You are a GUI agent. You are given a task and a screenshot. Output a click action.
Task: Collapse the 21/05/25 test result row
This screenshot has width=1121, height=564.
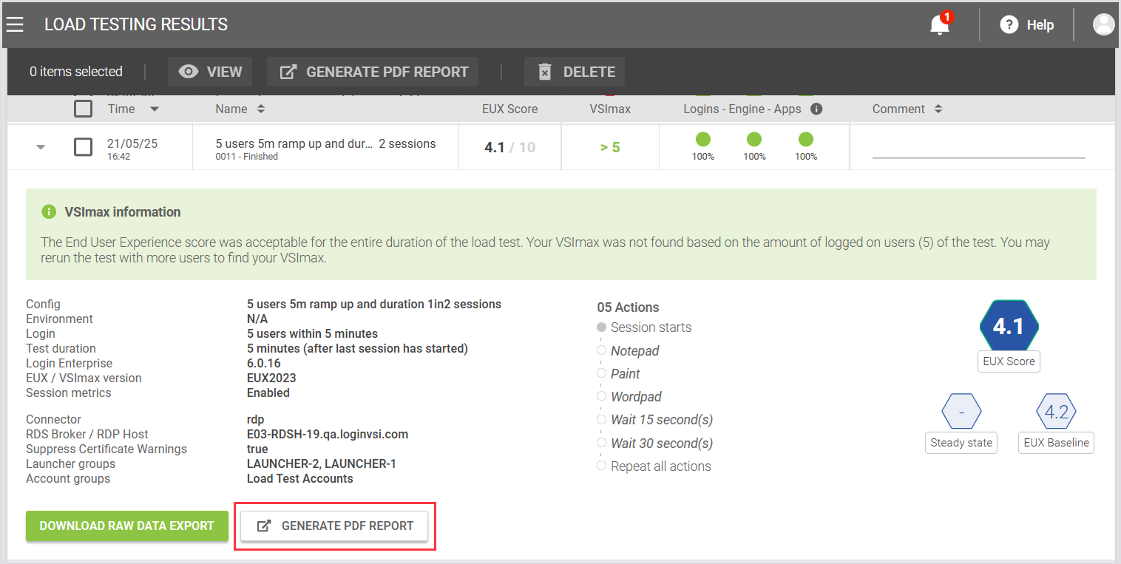41,147
